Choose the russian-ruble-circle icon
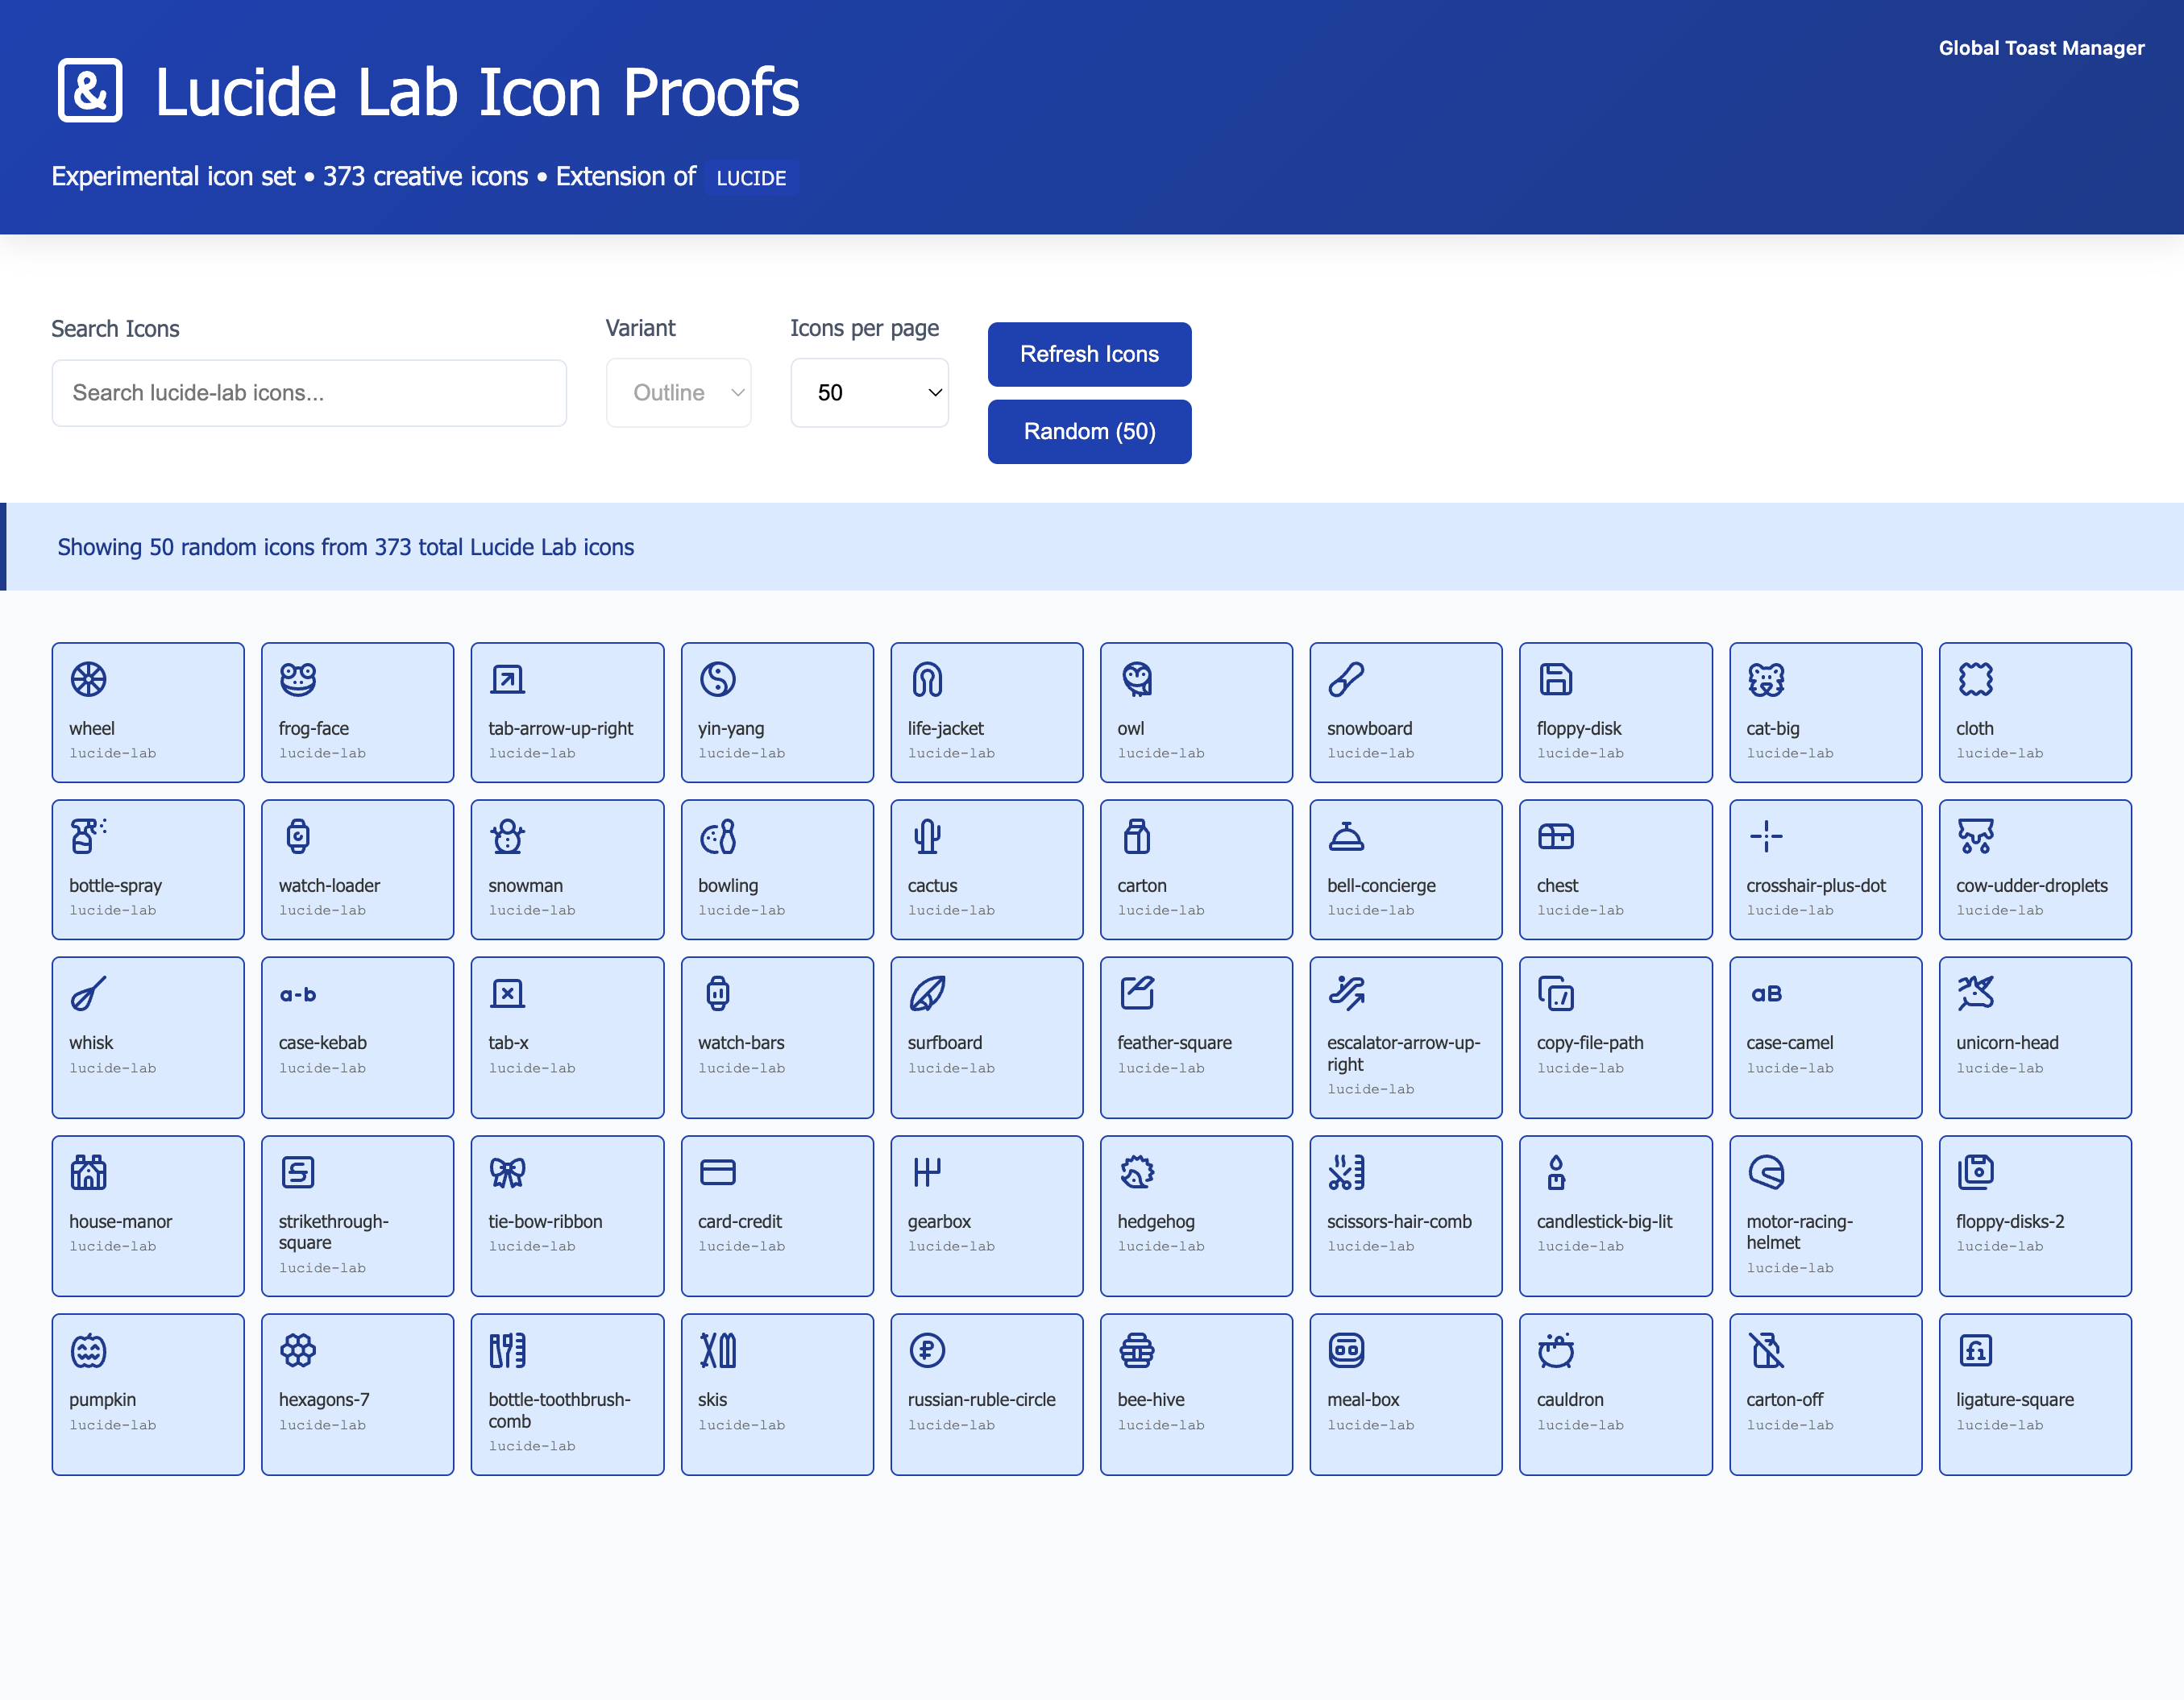Image resolution: width=2184 pixels, height=1700 pixels. (x=927, y=1350)
